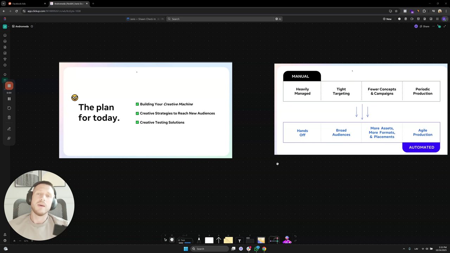Open the help icon in the sidebar
The width and height of the screenshot is (450, 253).
[x=5, y=241]
